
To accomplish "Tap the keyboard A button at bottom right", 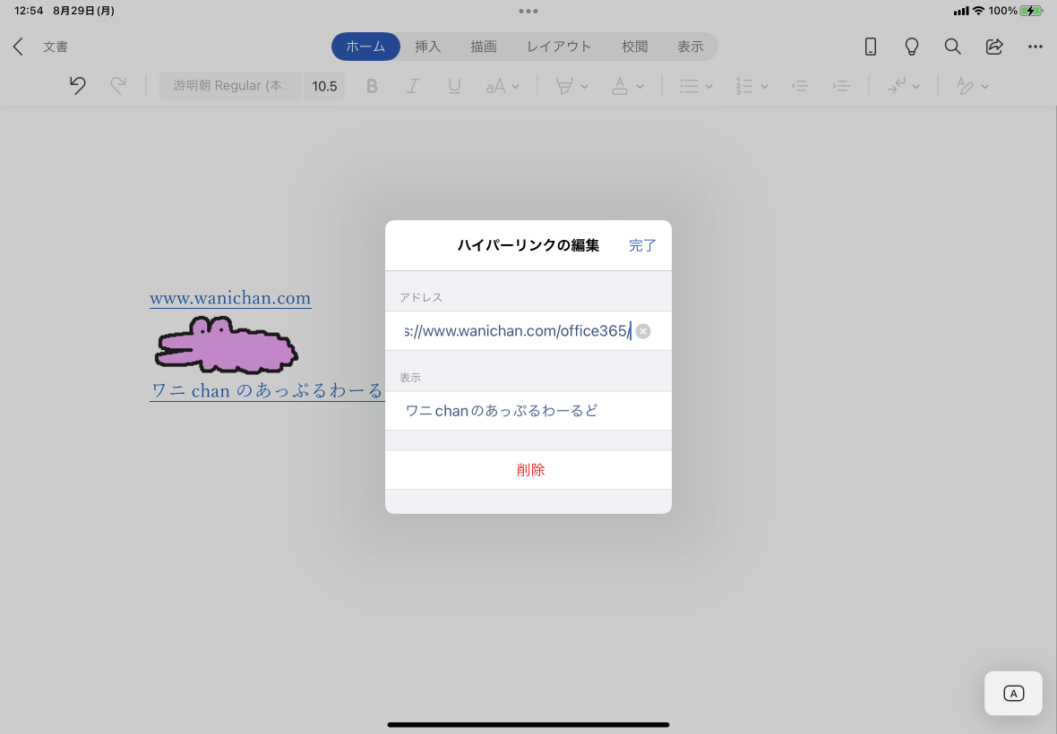I will [x=1013, y=693].
